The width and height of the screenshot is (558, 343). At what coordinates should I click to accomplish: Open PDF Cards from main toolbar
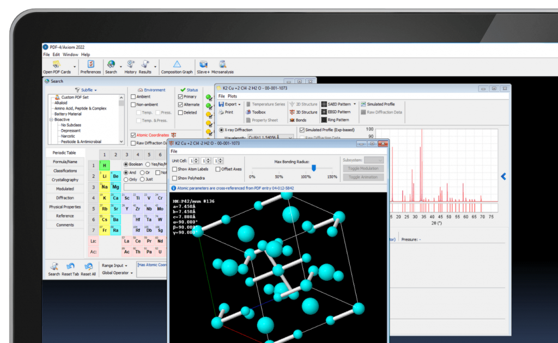click(57, 67)
